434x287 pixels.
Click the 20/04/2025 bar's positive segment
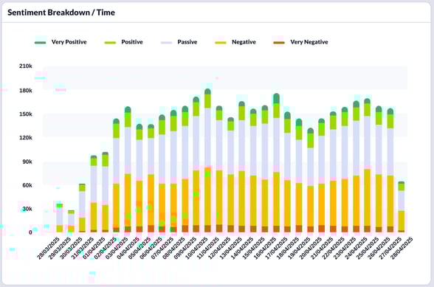[x=310, y=141]
